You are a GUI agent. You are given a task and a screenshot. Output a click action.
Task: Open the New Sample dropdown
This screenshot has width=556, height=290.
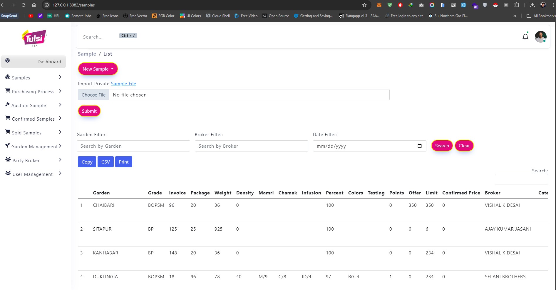click(98, 69)
